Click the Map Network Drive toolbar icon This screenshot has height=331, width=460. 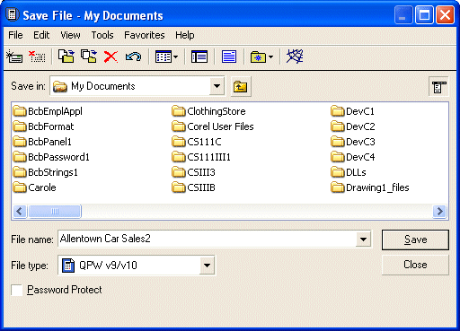14,57
